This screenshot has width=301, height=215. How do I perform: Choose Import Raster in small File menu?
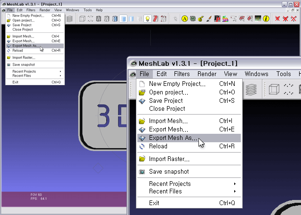click(x=35, y=57)
